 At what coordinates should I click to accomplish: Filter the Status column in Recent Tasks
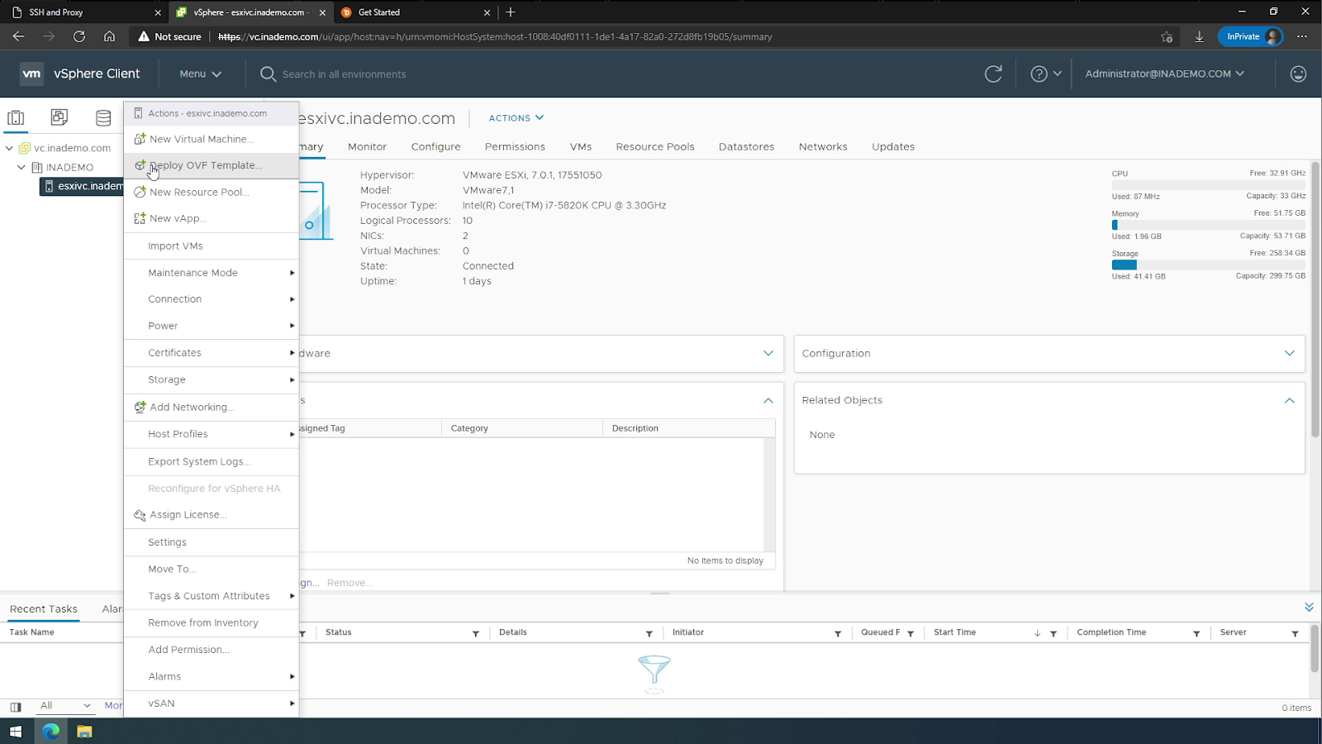[476, 633]
